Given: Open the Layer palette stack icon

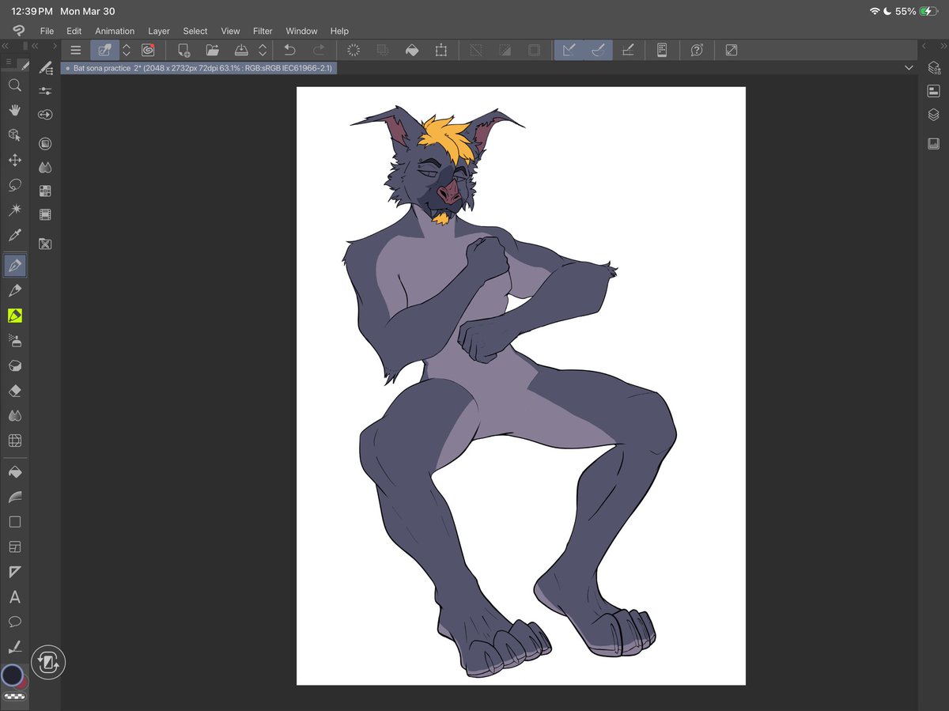Looking at the screenshot, I should (x=933, y=115).
